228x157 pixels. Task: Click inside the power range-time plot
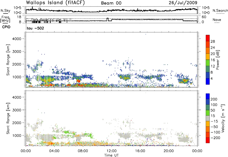coord(111,60)
